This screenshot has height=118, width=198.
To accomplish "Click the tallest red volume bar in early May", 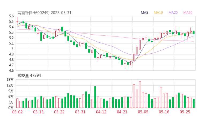I will (x=140, y=95).
